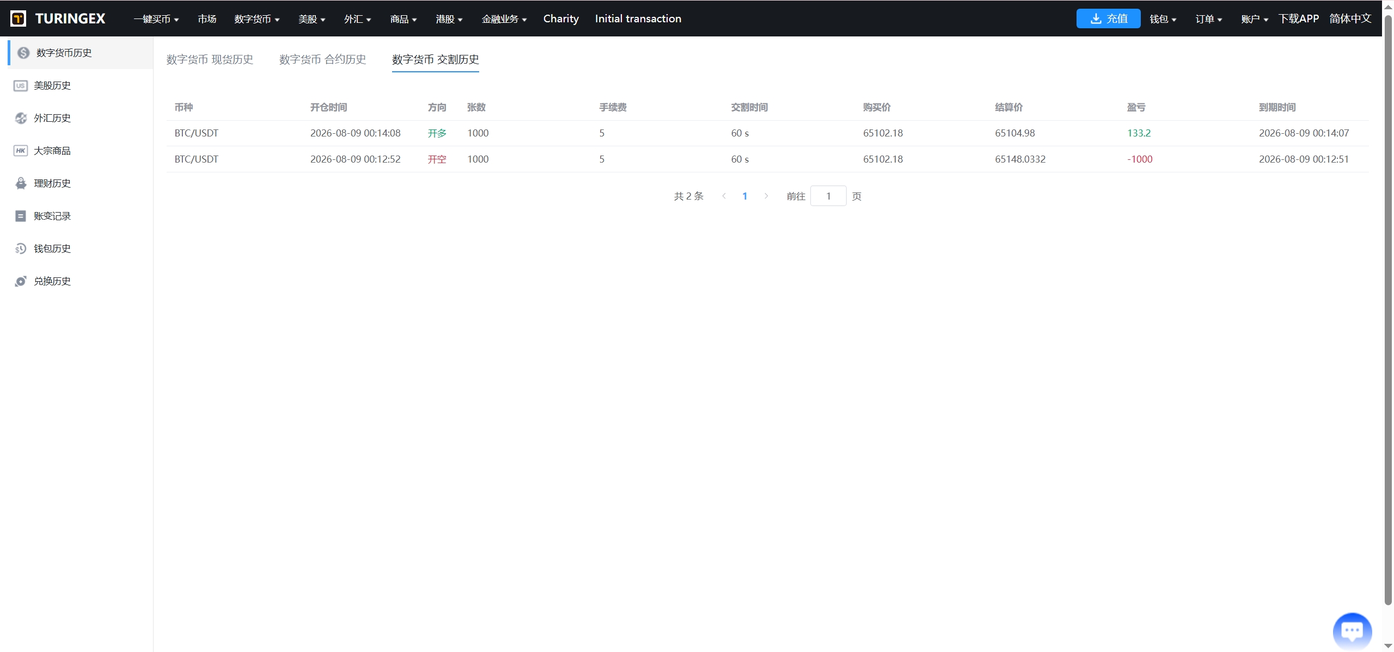The width and height of the screenshot is (1394, 652).
Task: Expand 金融业务 nav dropdown
Action: click(x=504, y=19)
